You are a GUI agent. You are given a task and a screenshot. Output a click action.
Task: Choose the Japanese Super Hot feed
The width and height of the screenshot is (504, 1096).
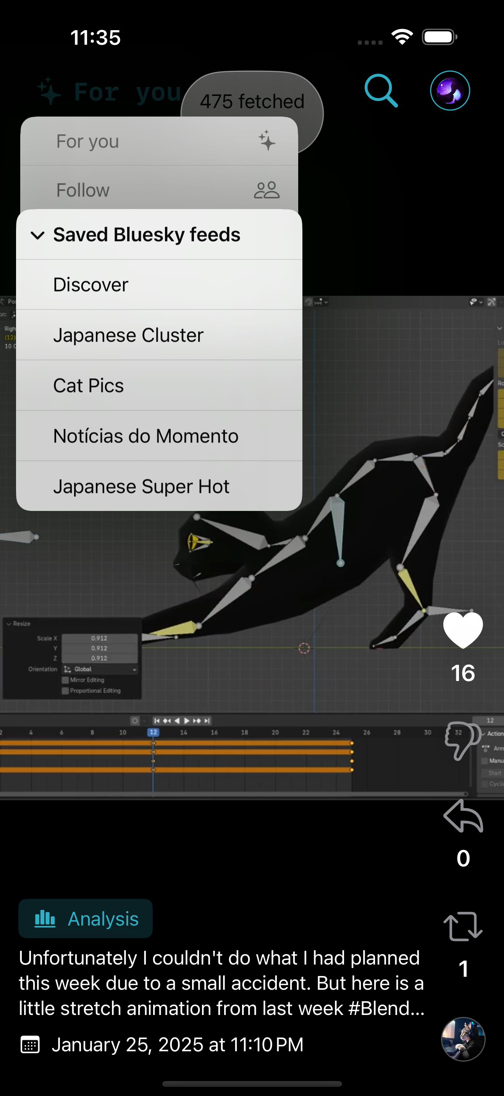tap(159, 486)
